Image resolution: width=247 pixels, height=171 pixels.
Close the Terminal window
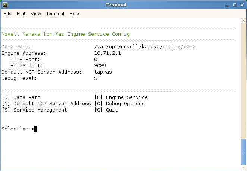tap(242, 5)
